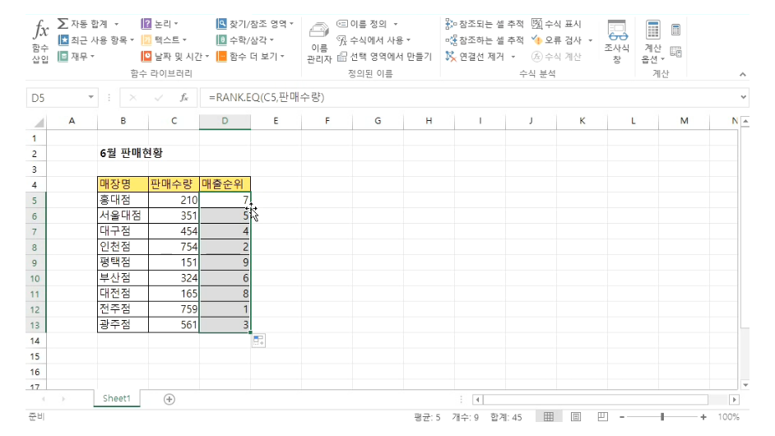The height and width of the screenshot is (436, 775).
Task: Click 참조하는 셀 추적 (Trace Dependents)
Action: coord(484,39)
